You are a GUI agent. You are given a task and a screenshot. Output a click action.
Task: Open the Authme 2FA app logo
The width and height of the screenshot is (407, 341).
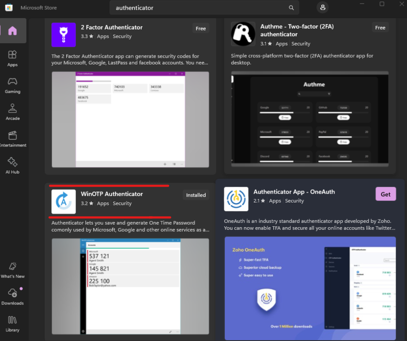coord(243,34)
